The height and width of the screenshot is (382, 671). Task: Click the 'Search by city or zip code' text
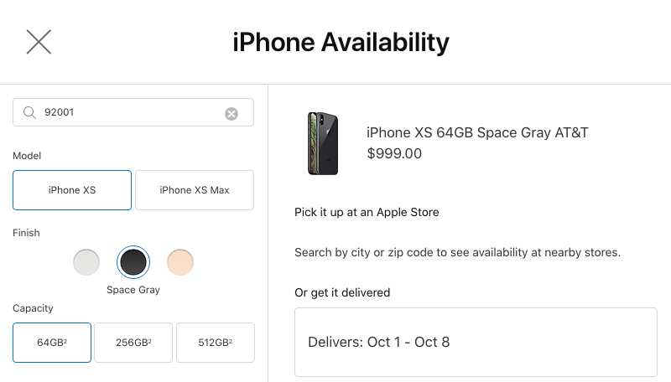pyautogui.click(x=457, y=252)
